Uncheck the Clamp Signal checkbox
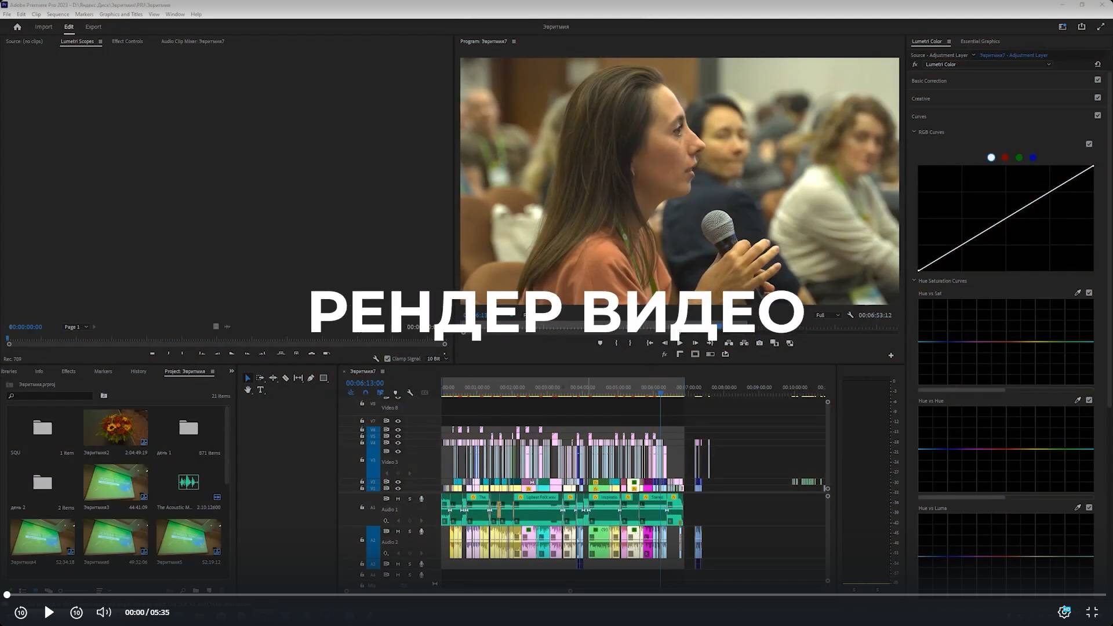Screen dimensions: 1113x626 tap(387, 359)
